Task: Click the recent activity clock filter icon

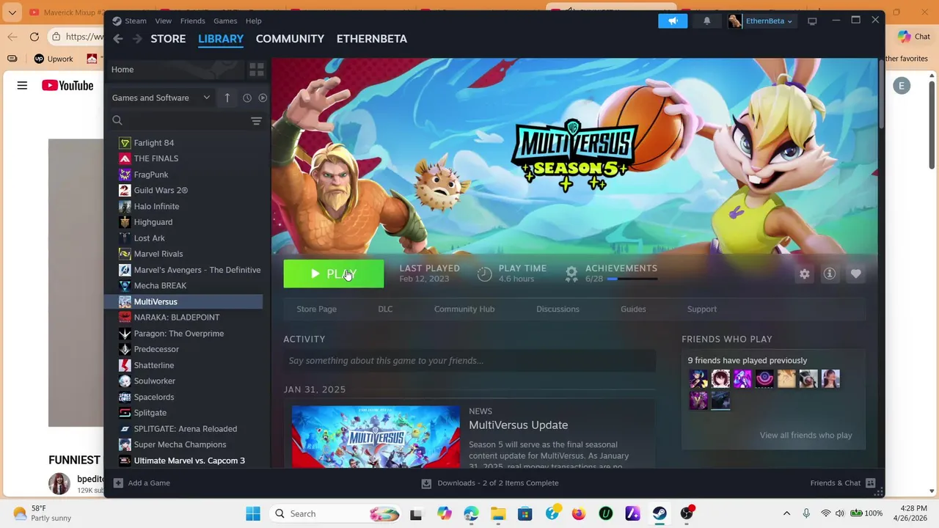Action: point(247,98)
